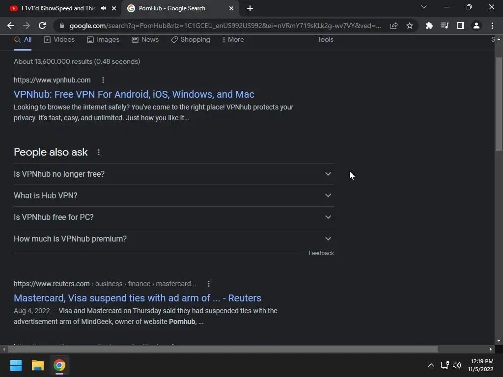The height and width of the screenshot is (377, 503).
Task: Click the scroll right arrow
Action: (x=491, y=350)
